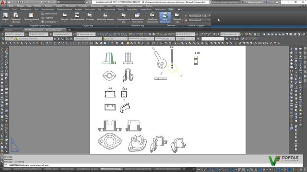The height and width of the screenshot is (172, 307).
Task: Expand the Стили и стандарты panel arrow
Action: click(x=210, y=25)
